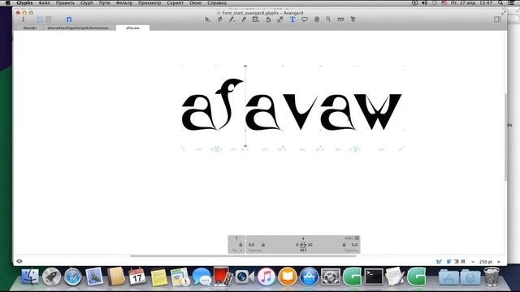
Task: Select the Annotation speech bubble tool
Action: [305, 19]
